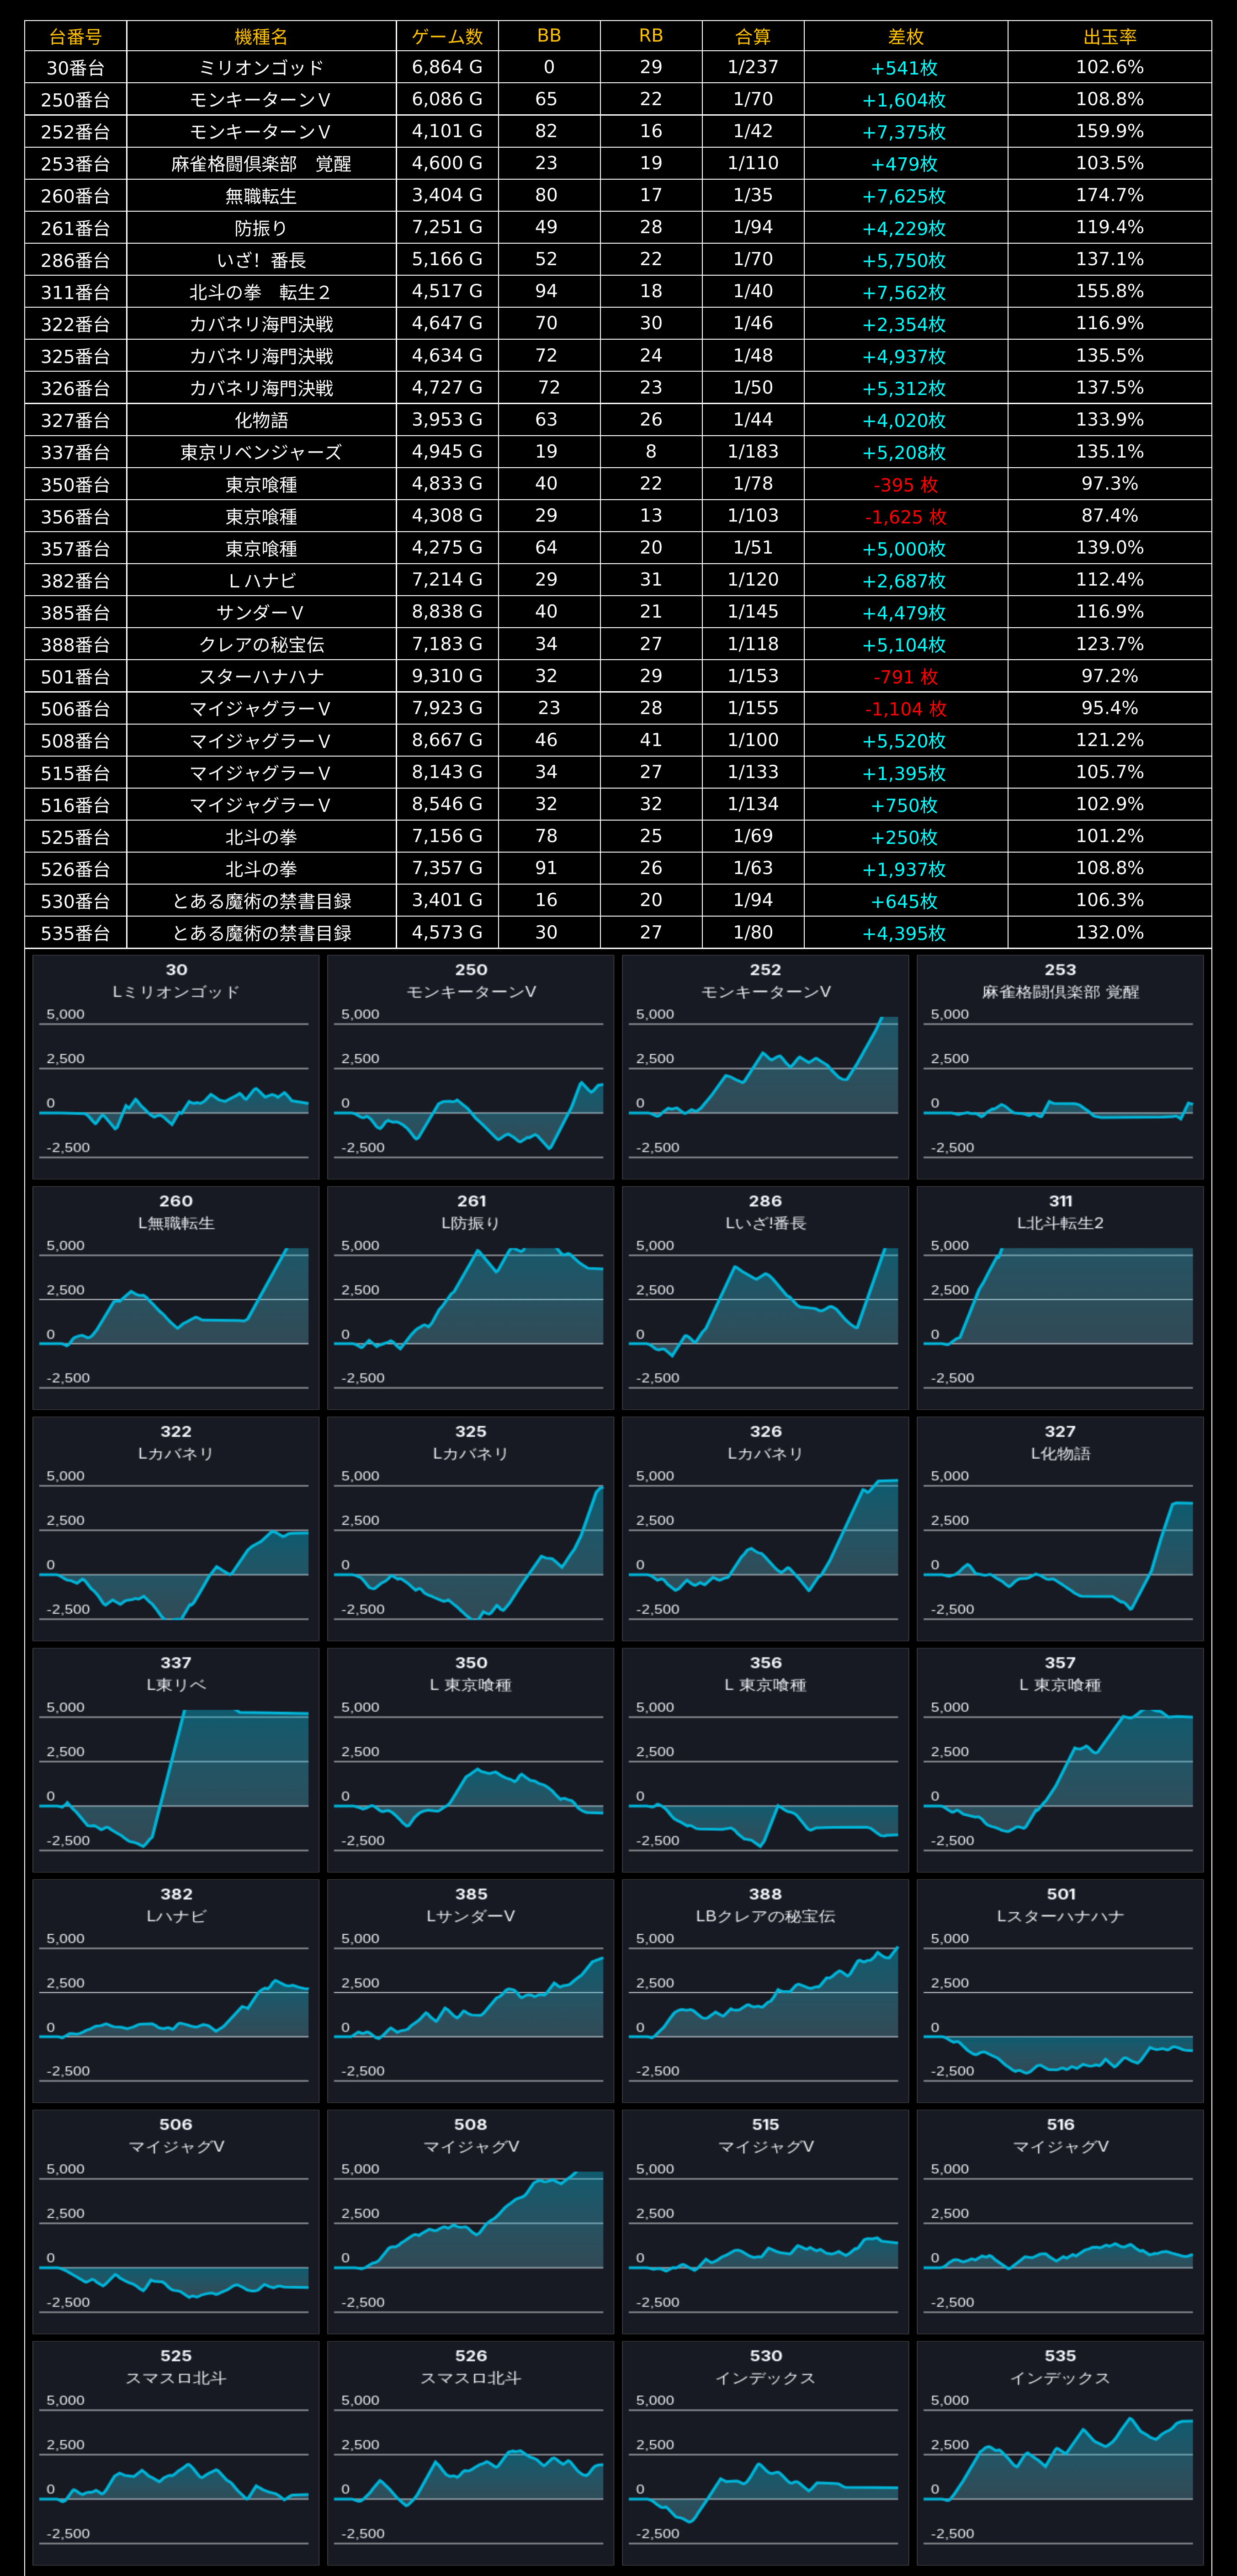The height and width of the screenshot is (2576, 1237).
Task: Select the ミリオンゴッド machine name cell
Action: point(261,68)
